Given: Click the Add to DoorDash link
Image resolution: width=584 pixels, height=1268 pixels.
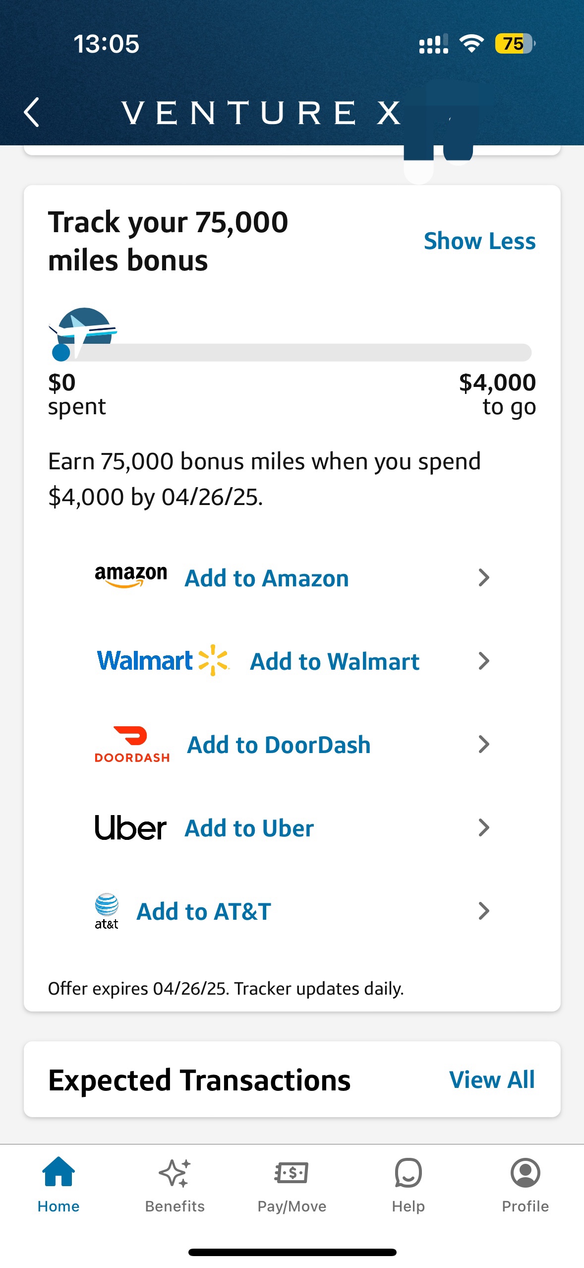Looking at the screenshot, I should [x=279, y=745].
